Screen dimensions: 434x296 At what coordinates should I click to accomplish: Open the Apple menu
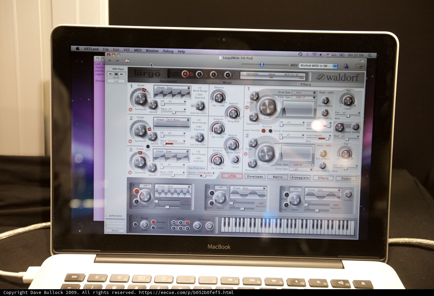pyautogui.click(x=77, y=48)
